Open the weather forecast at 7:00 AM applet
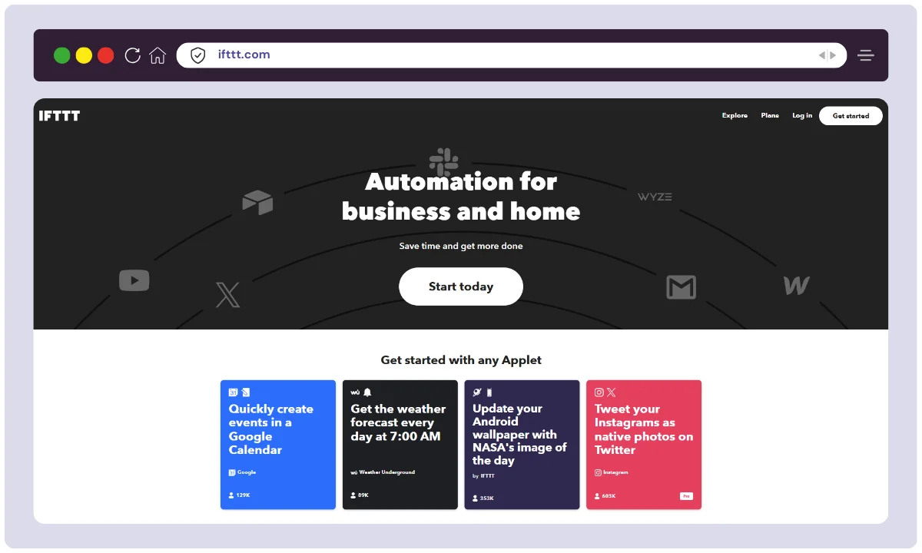922x553 pixels. click(x=400, y=445)
